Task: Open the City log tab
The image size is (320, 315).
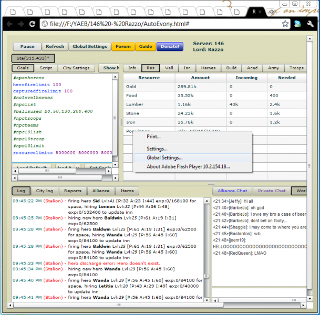Action: pos(45,191)
